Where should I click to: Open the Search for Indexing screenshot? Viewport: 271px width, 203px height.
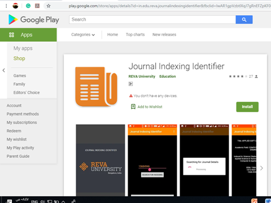click(152, 160)
